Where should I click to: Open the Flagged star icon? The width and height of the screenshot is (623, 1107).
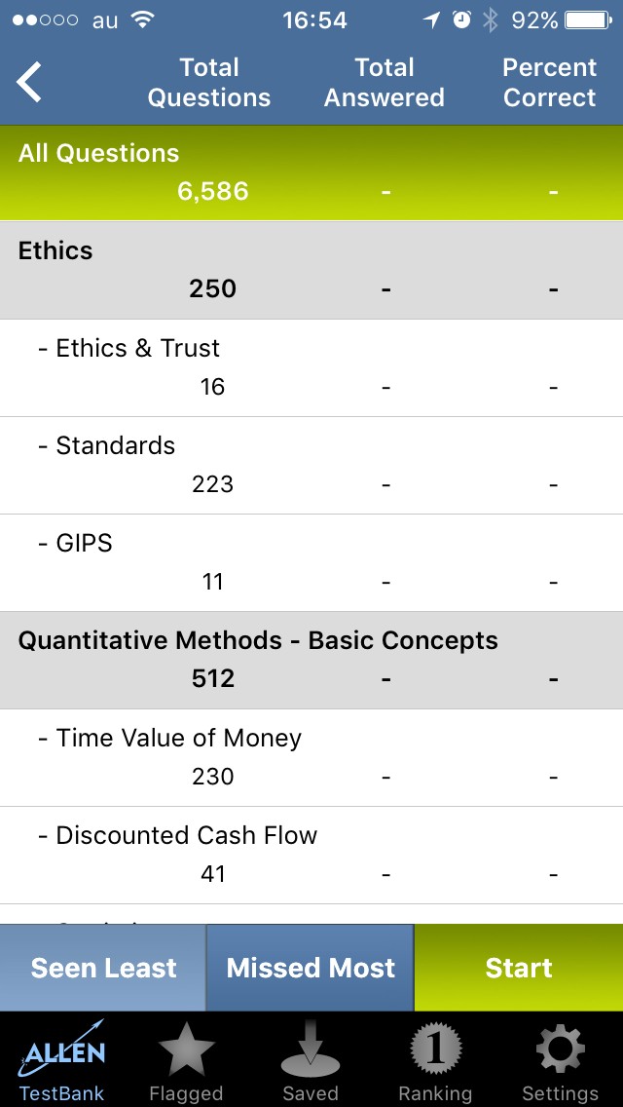tap(186, 1052)
